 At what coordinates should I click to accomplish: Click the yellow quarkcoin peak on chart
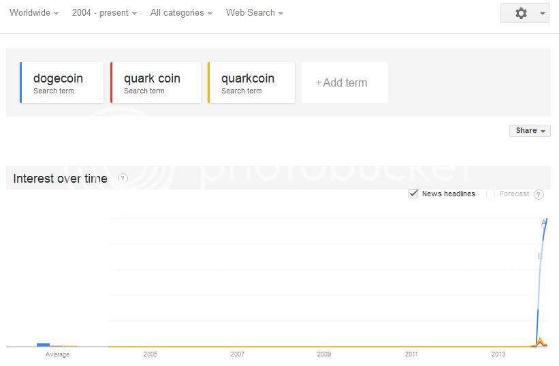tap(540, 339)
